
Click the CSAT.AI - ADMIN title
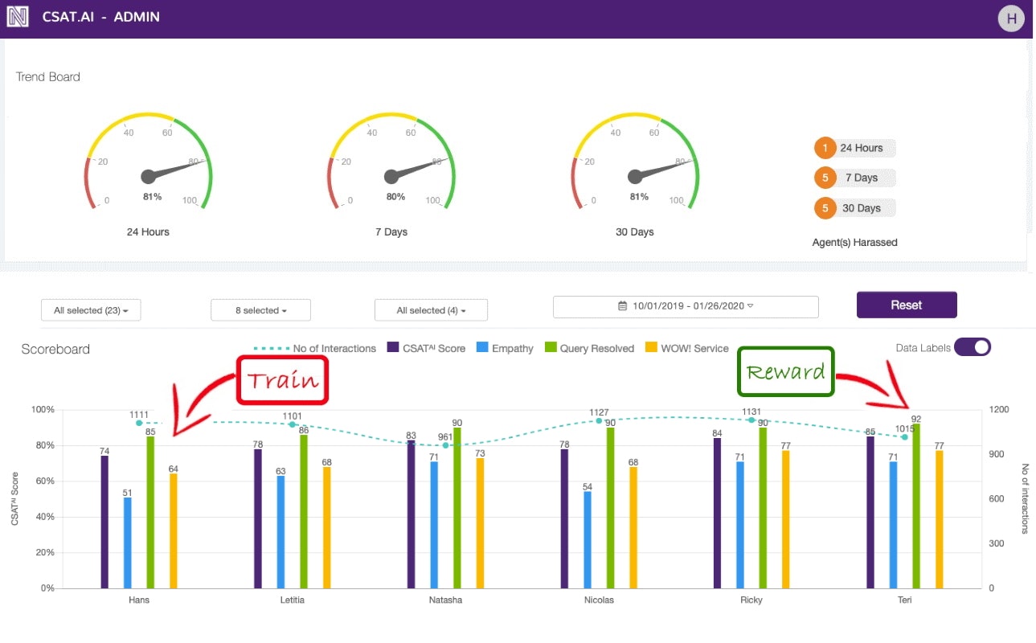(101, 17)
